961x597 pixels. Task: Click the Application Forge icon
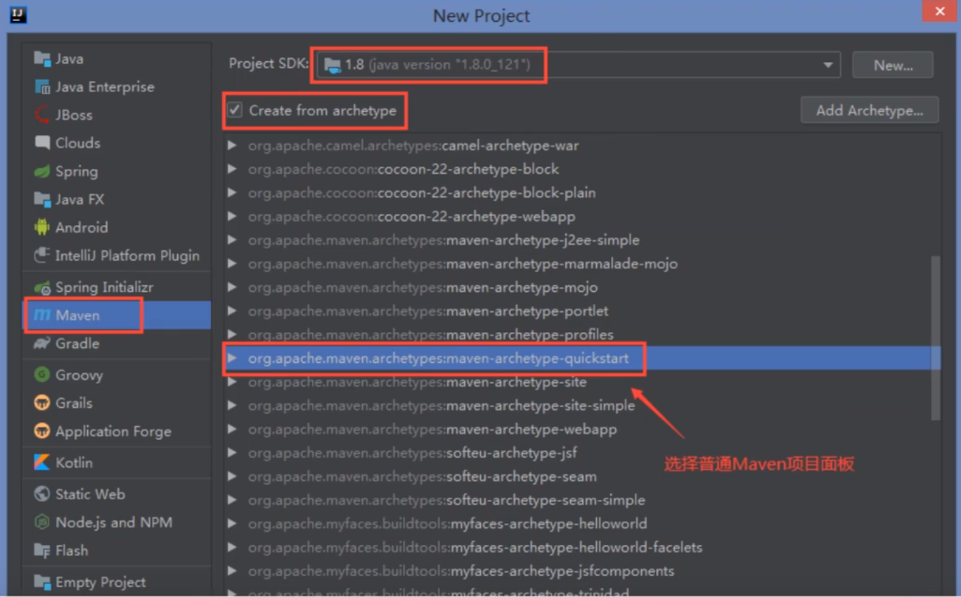(x=42, y=431)
